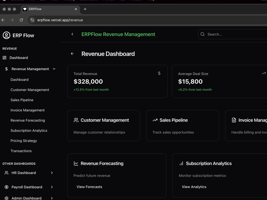Open the Customer Management card title
This screenshot has height=200, width=267.
pos(105,120)
